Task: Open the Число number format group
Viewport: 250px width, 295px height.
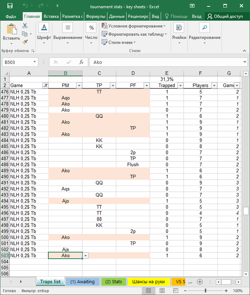Action: pos(91,33)
